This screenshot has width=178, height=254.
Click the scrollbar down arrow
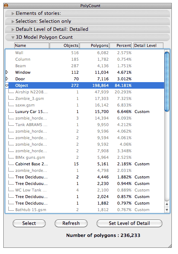[167, 210]
